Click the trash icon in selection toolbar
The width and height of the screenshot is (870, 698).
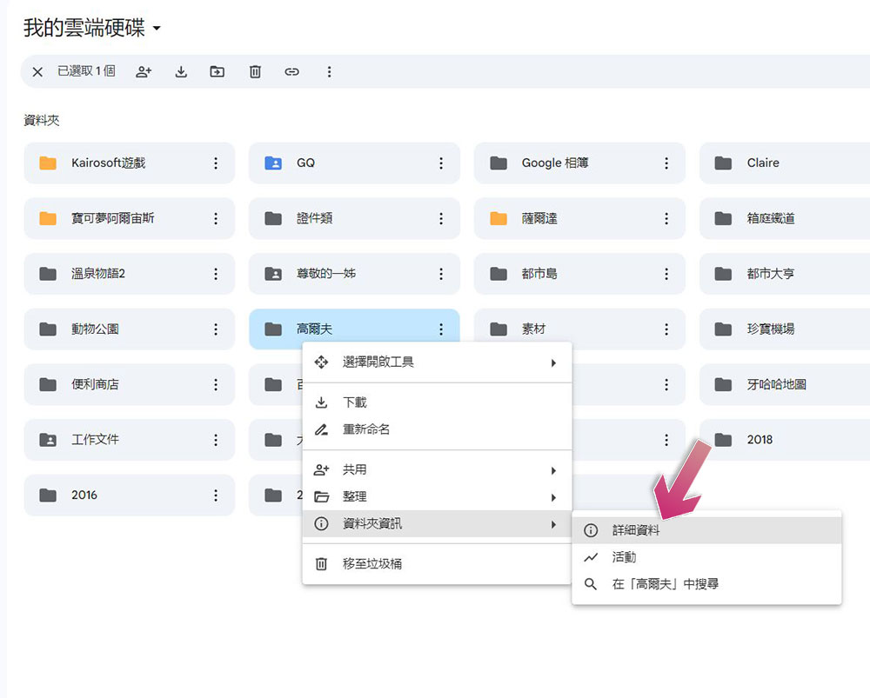255,71
